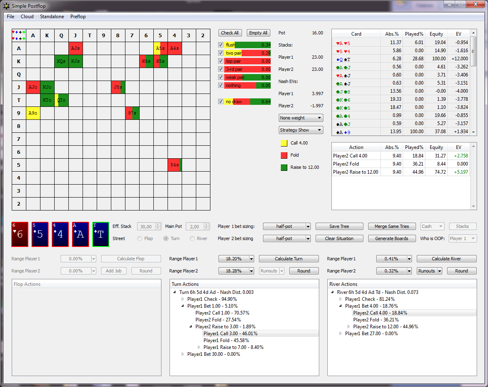Run Calculate Turn

coord(289,259)
